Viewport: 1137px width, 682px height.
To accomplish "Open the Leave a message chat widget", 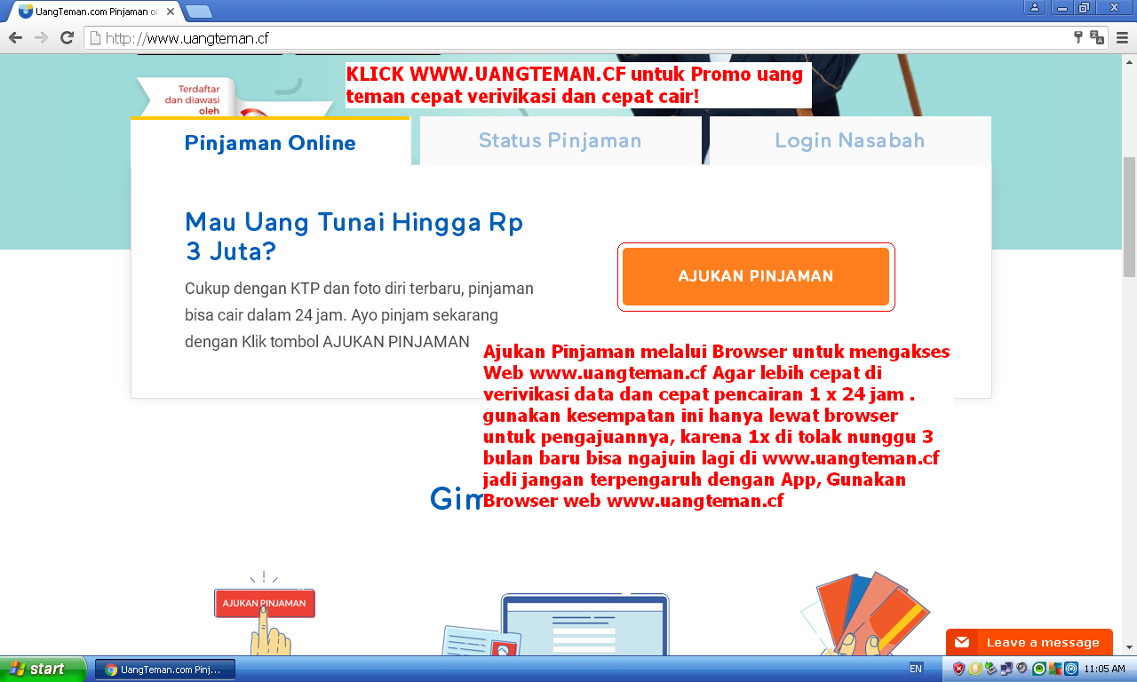I will click(x=1030, y=642).
